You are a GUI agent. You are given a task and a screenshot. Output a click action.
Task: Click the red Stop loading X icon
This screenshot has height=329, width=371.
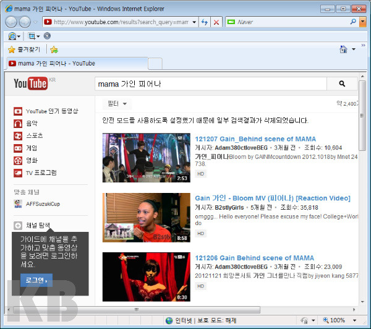coord(216,22)
